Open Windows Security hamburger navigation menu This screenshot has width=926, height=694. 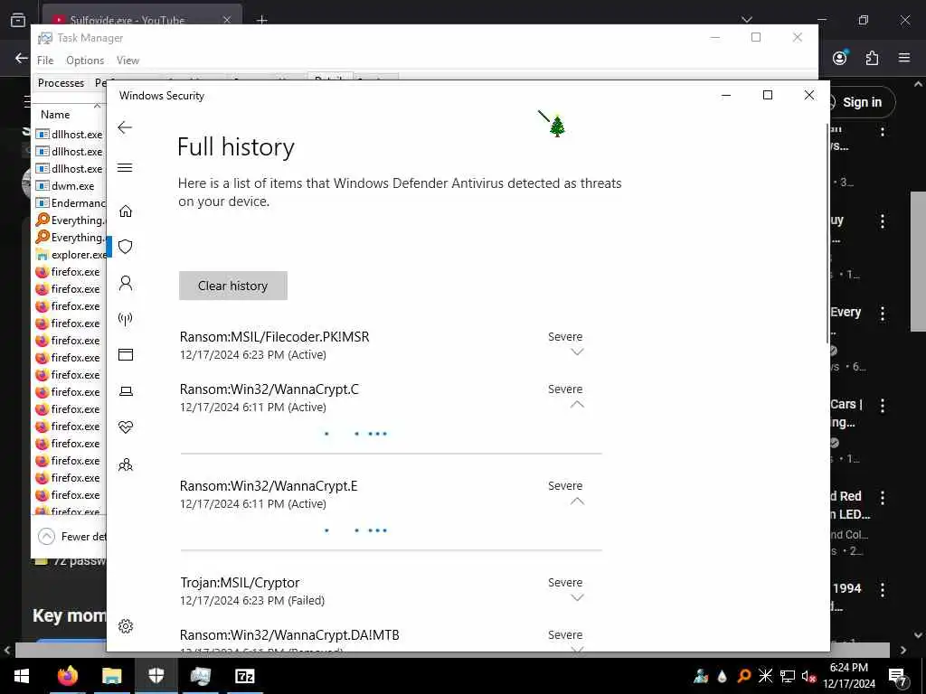(125, 167)
